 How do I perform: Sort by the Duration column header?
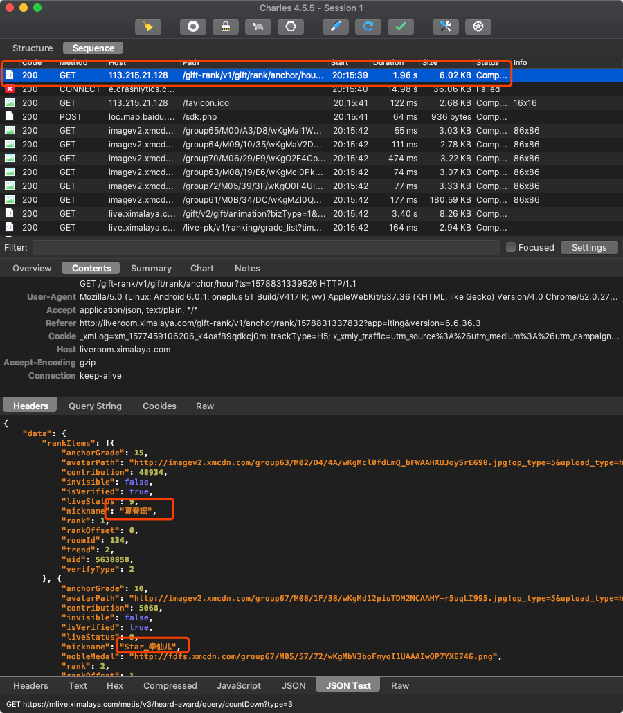tap(388, 62)
